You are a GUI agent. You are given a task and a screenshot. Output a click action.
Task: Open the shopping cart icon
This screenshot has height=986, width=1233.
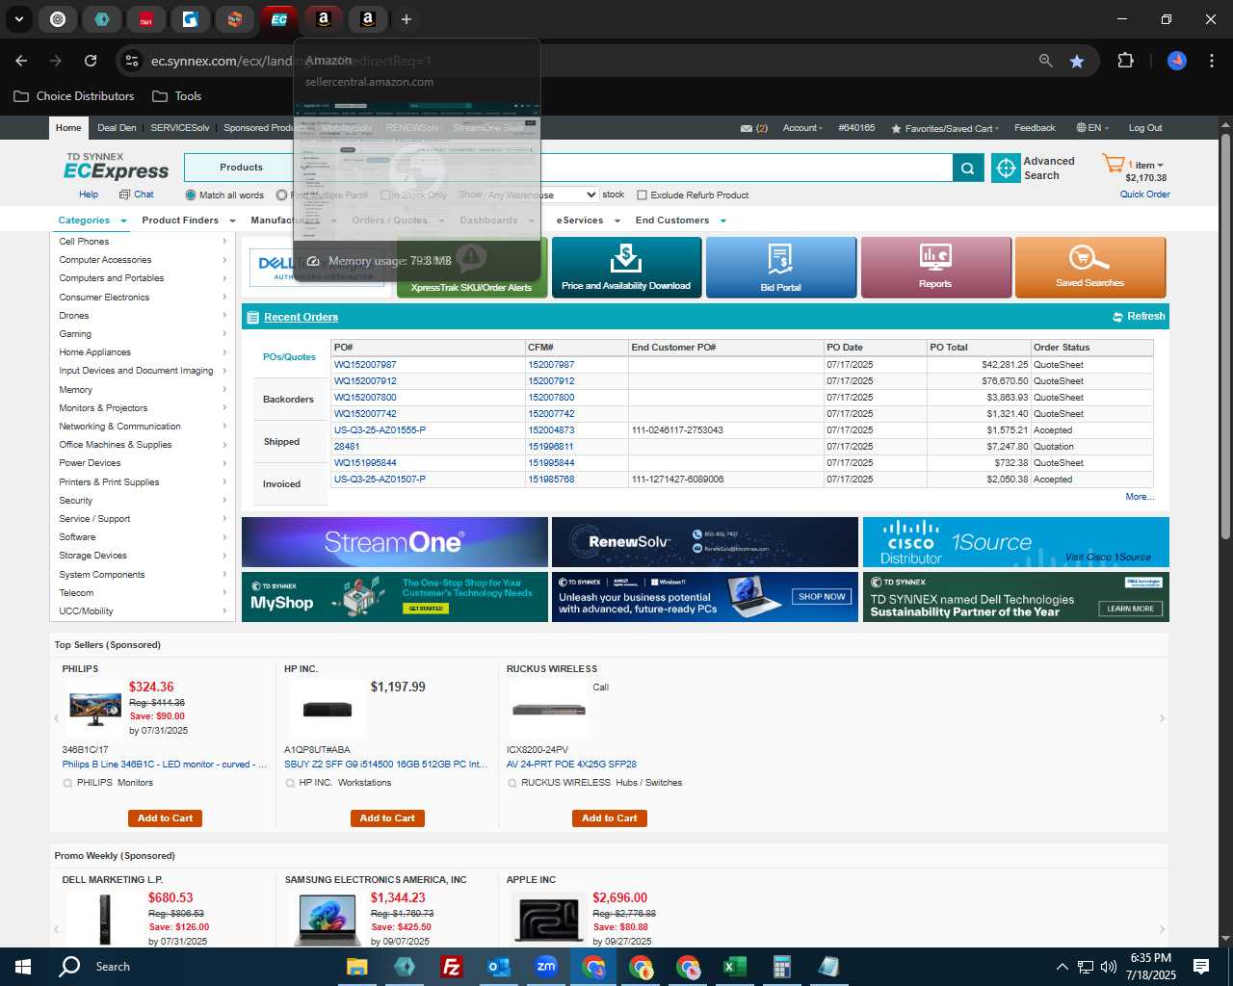(1113, 165)
